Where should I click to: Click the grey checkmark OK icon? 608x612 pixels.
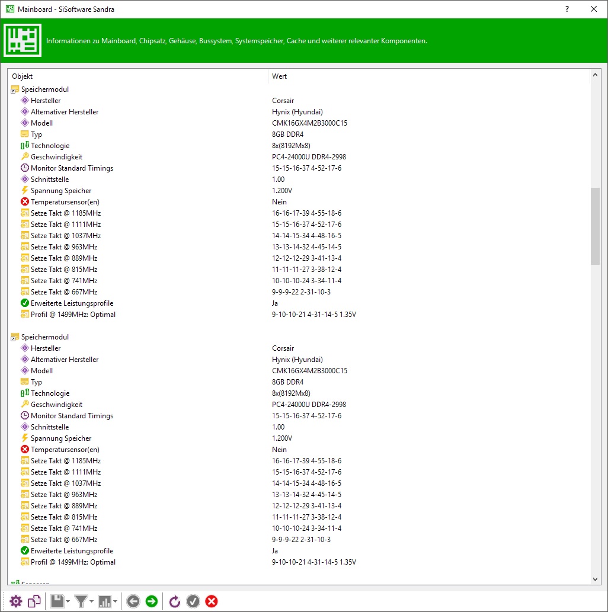click(x=193, y=601)
